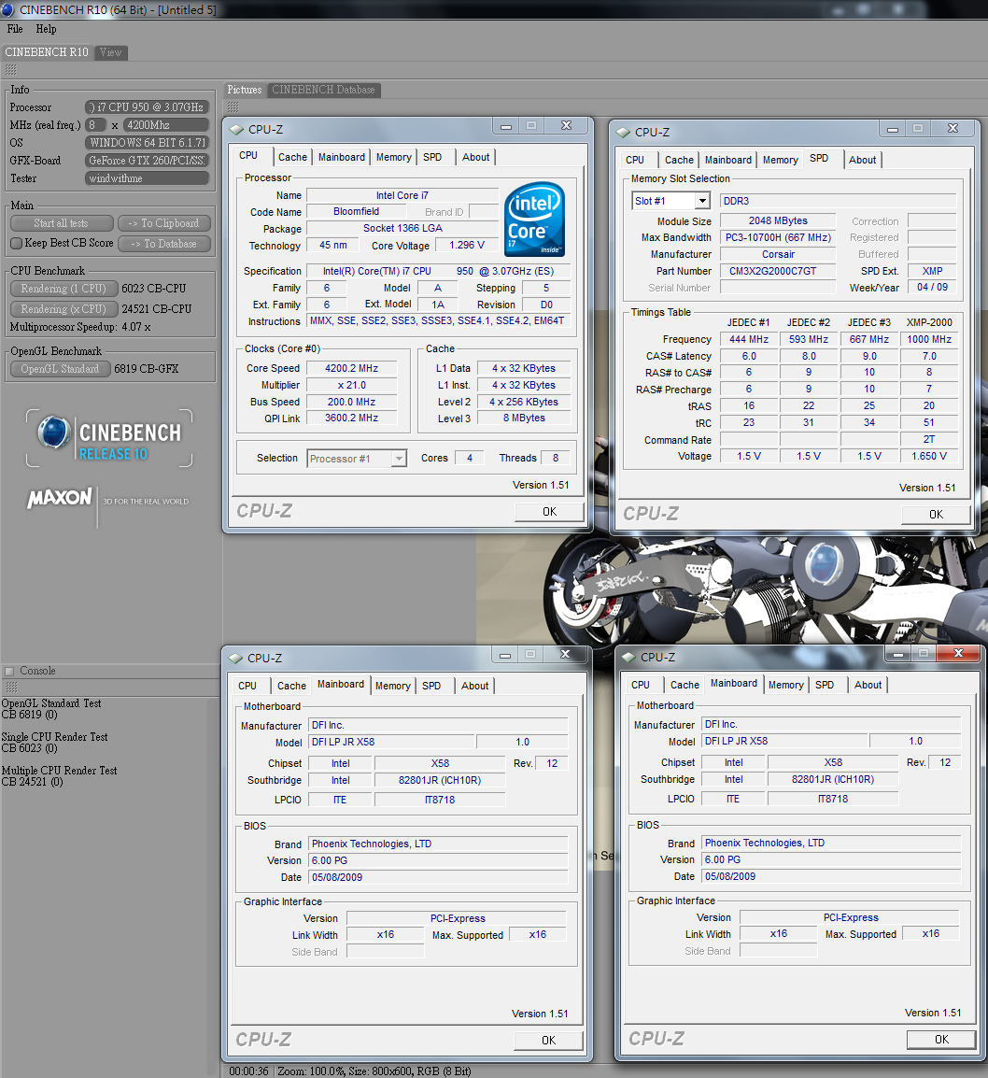988x1078 pixels.
Task: Click the Info panel grip handle
Action: coord(10,70)
